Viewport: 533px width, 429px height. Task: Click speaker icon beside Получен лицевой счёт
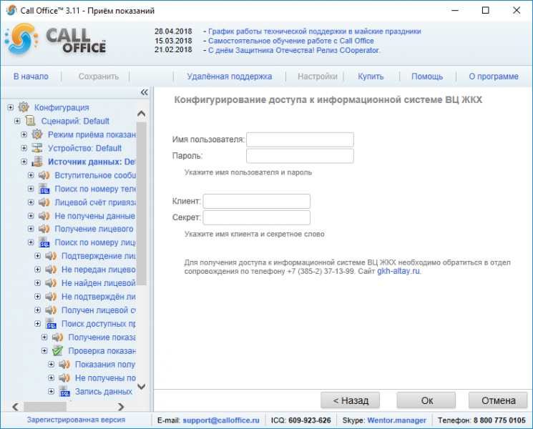pyautogui.click(x=51, y=310)
